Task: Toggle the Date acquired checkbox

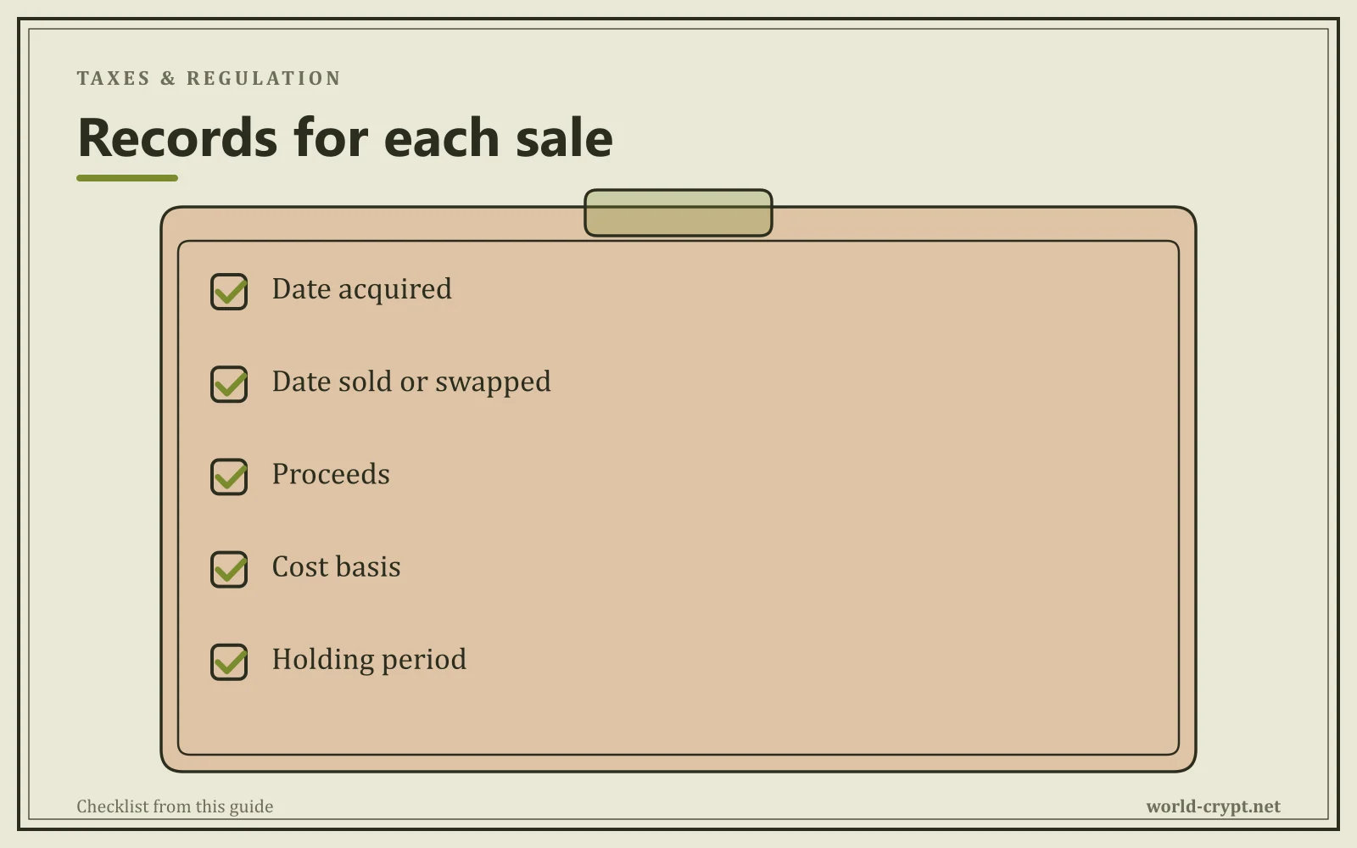Action: 229,292
